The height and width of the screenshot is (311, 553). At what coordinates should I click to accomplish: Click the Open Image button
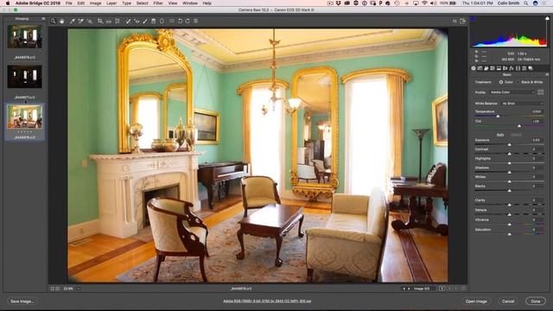[476, 301]
